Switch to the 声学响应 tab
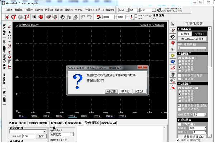The image size is (215, 147). (x=109, y=123)
